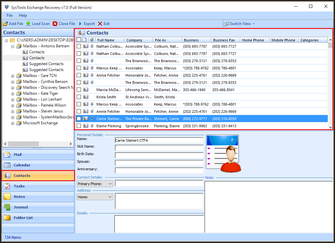Click the Contacts header icon above list

(81, 33)
